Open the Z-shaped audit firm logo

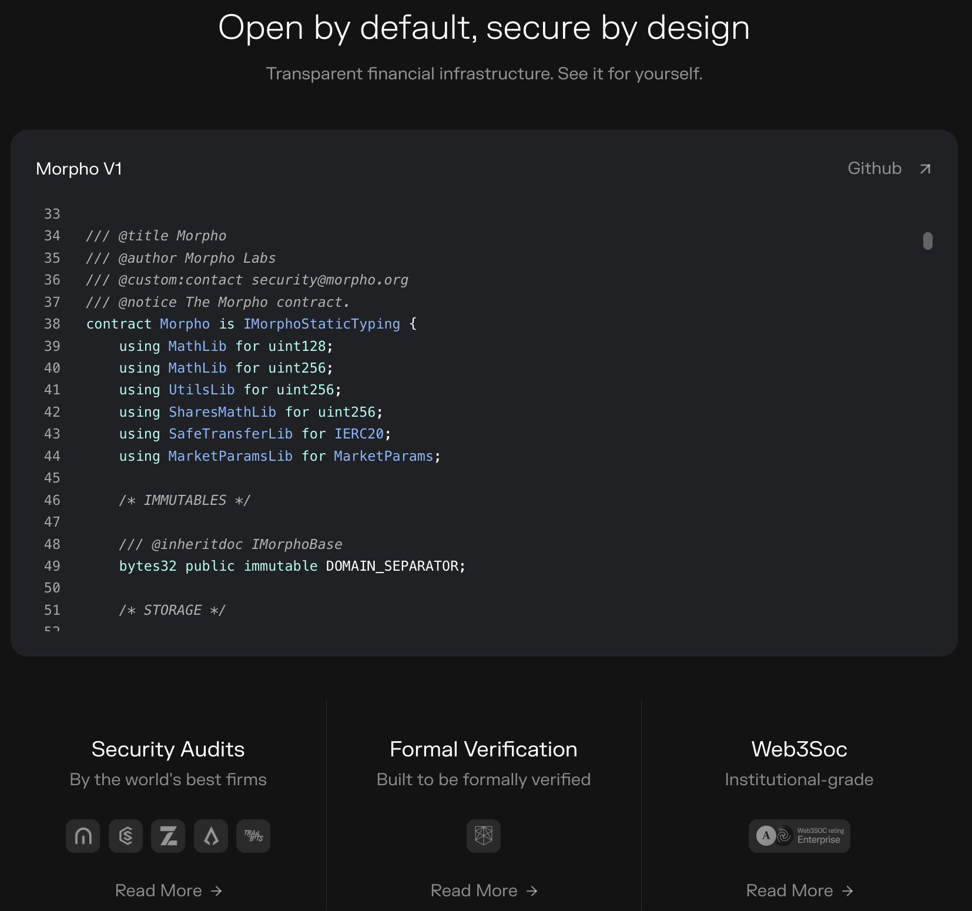click(168, 836)
